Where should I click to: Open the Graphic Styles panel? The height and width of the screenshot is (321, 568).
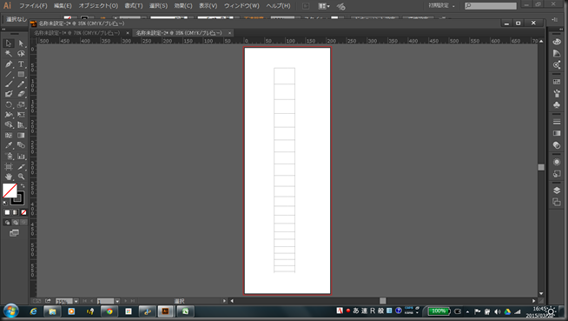click(557, 174)
